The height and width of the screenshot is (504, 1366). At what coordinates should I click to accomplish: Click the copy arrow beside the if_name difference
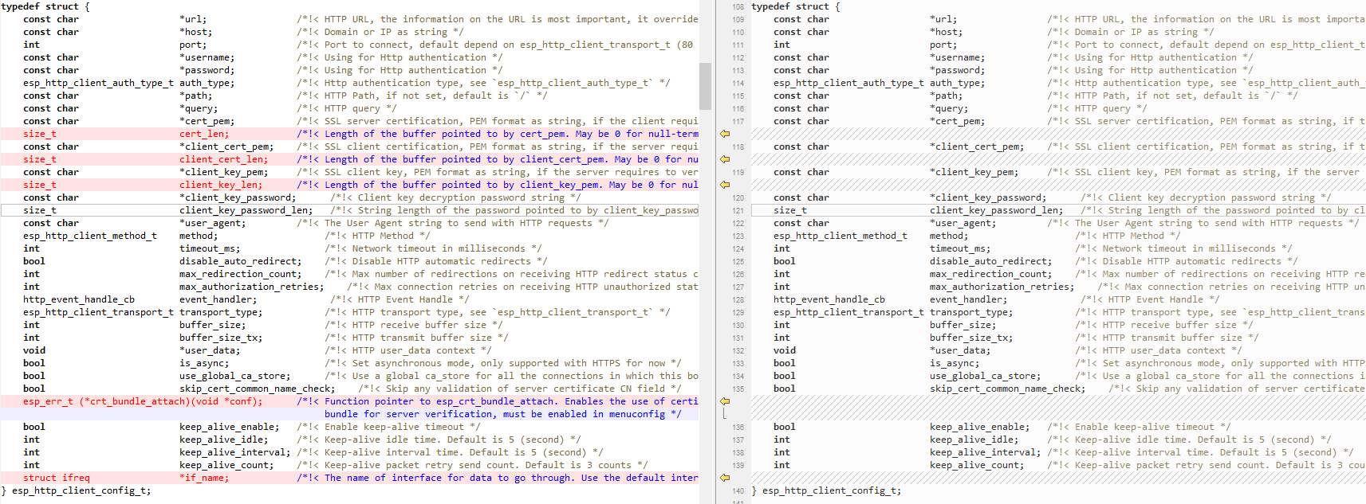coord(725,478)
